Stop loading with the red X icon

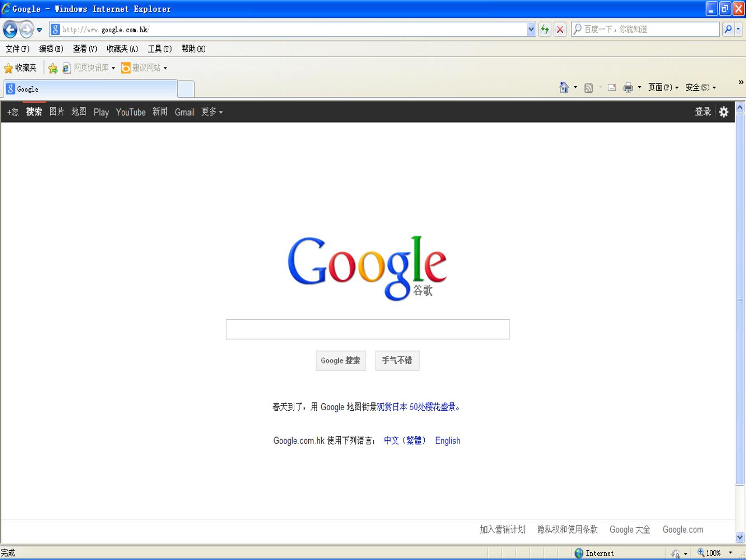[x=560, y=30]
